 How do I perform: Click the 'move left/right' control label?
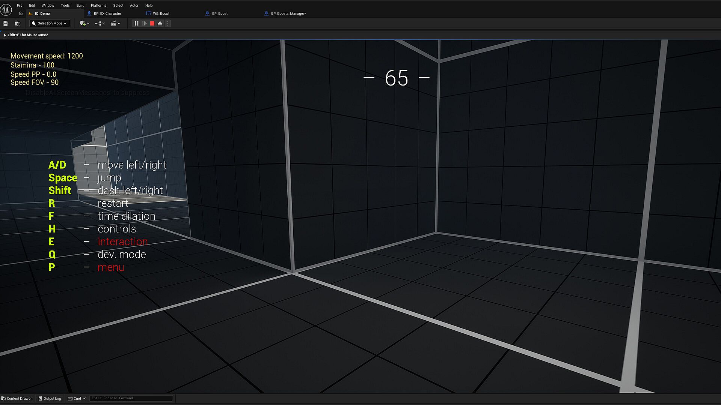pyautogui.click(x=132, y=165)
